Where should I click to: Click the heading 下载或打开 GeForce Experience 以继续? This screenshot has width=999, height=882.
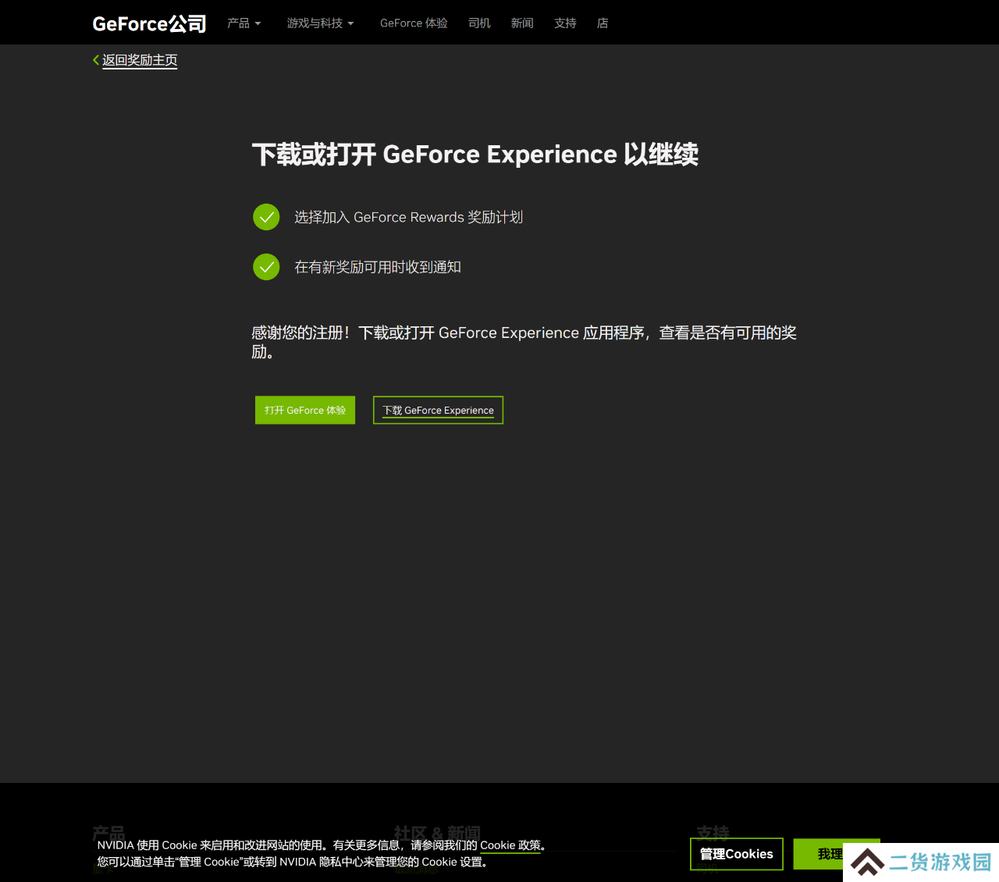tap(475, 155)
